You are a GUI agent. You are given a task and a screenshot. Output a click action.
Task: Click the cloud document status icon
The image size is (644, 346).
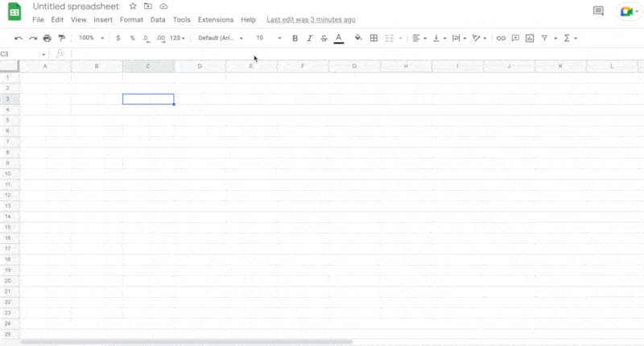[x=163, y=6]
